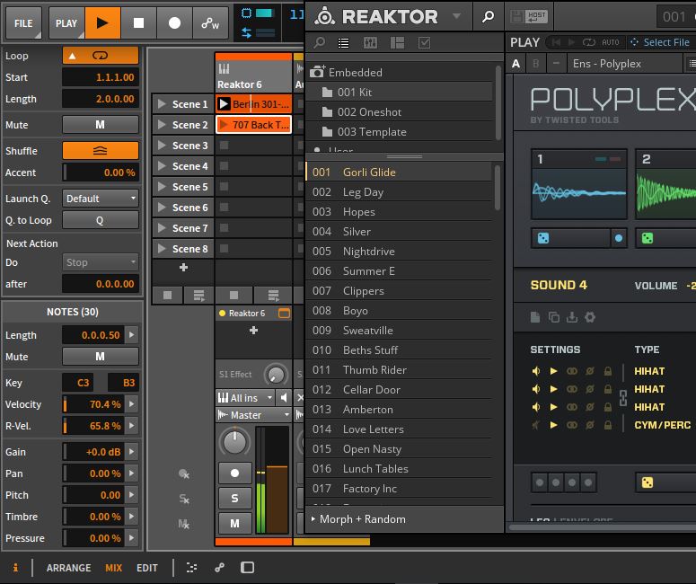696x584 pixels.
Task: Click the add device plus under Reaktor 6
Action: [253, 330]
